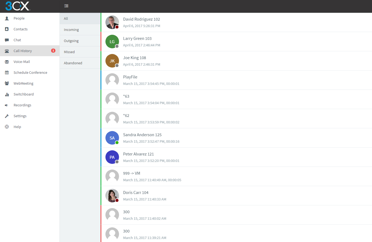Image resolution: width=372 pixels, height=242 pixels.
Task: Click the April 6, 2017 5:26:31 PM timestamp
Action: (142, 26)
